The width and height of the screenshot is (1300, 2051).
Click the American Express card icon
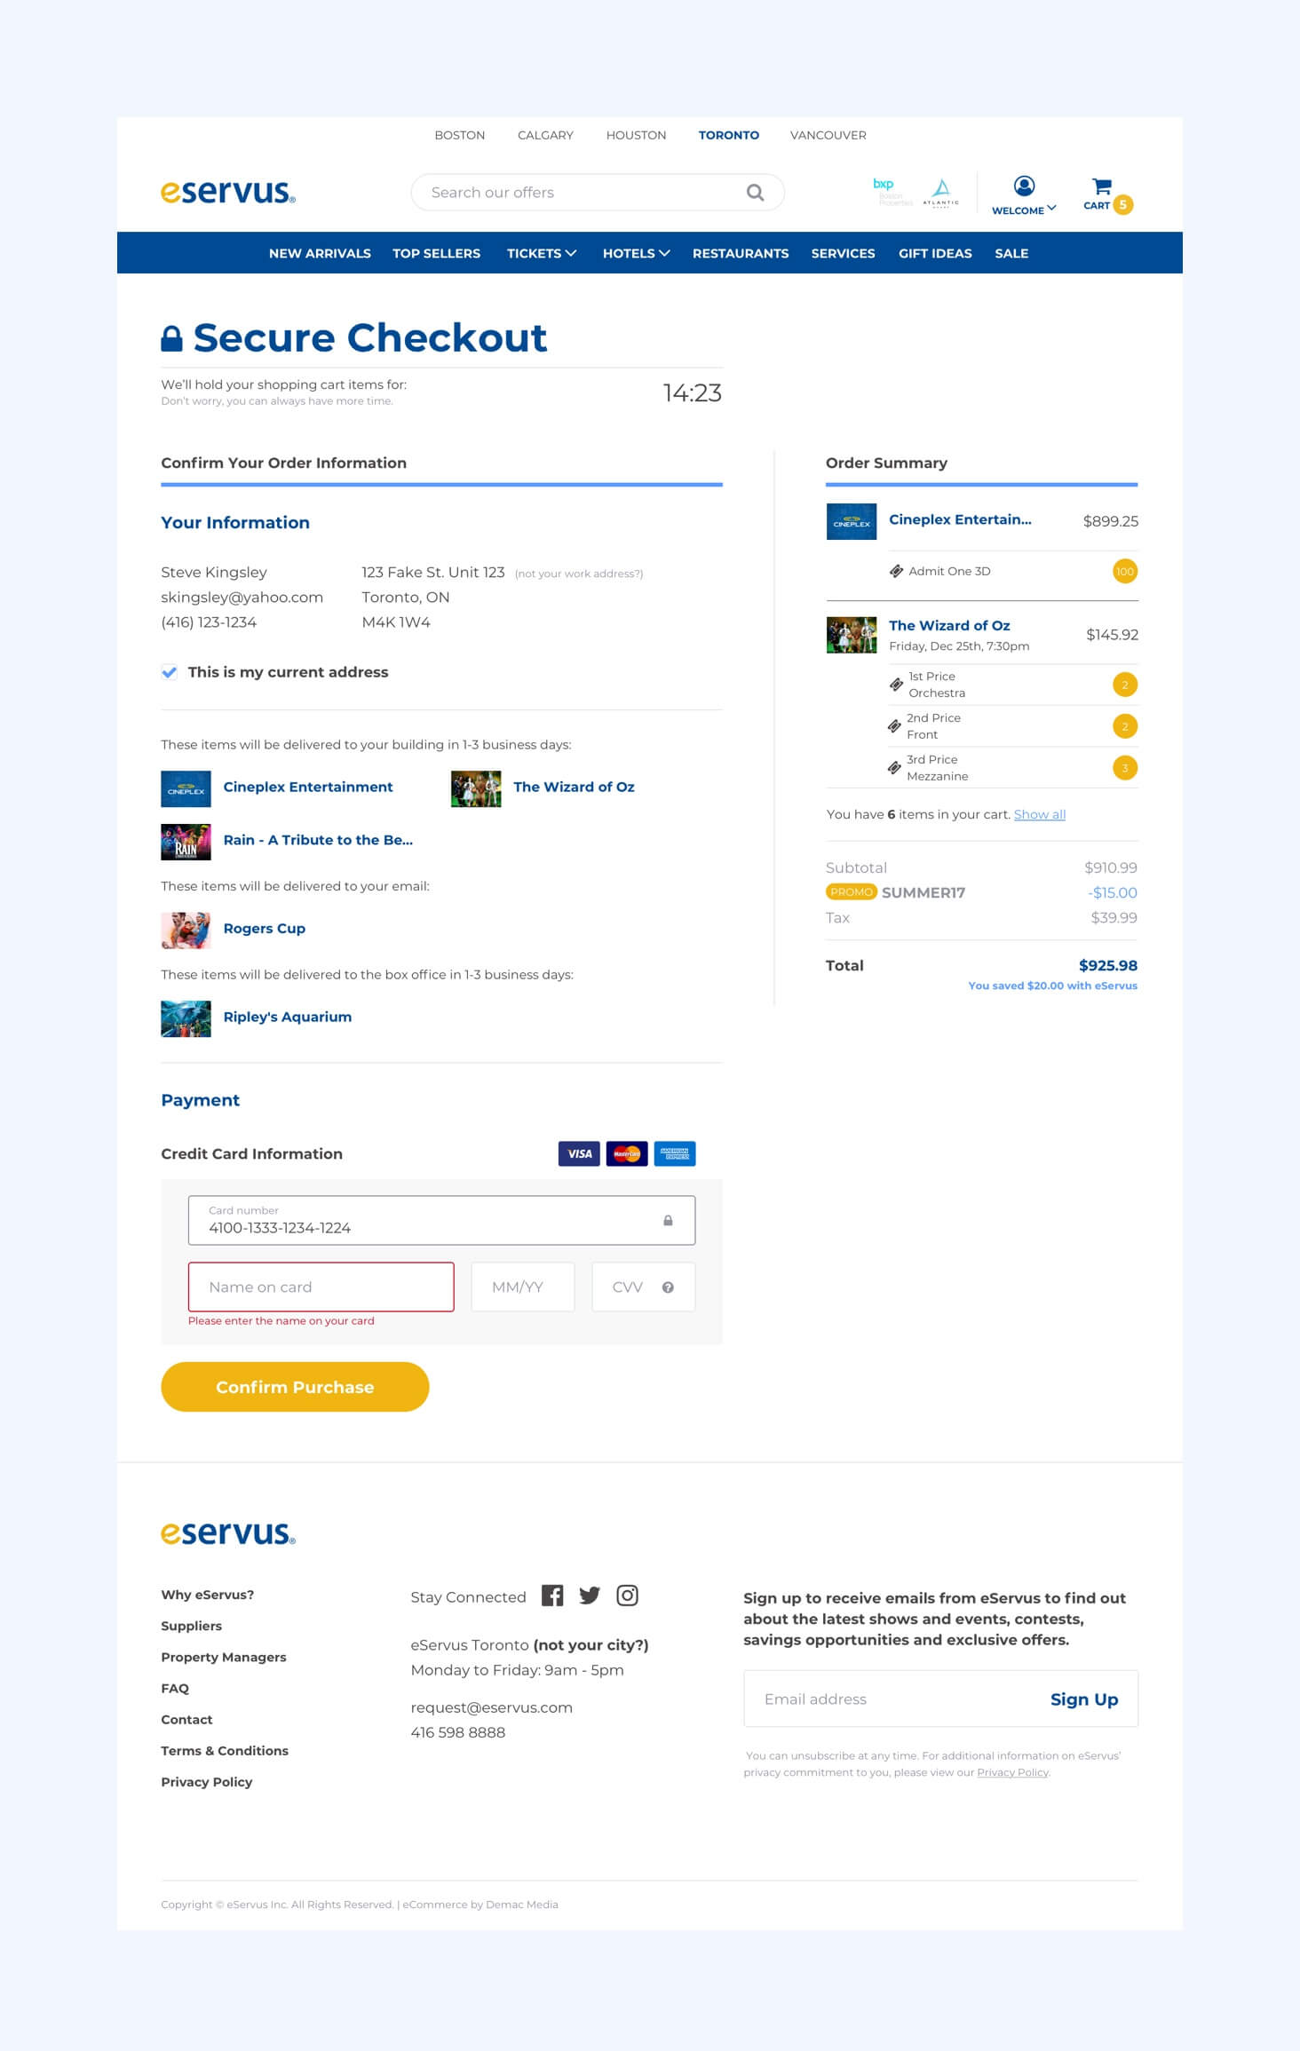[675, 1153]
